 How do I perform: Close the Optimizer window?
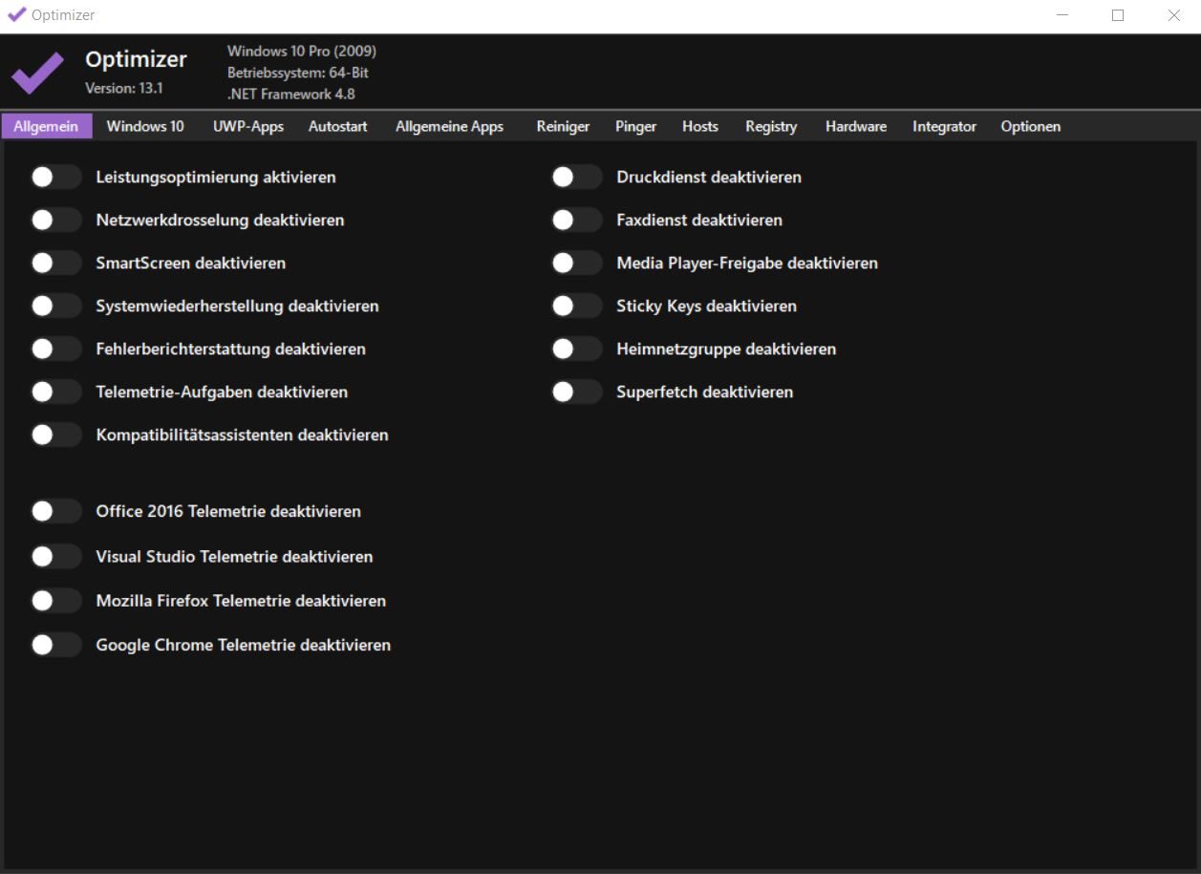pos(1174,15)
